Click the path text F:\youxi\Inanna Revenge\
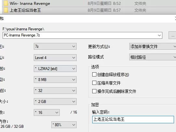176x132 pixels. coord(23,29)
